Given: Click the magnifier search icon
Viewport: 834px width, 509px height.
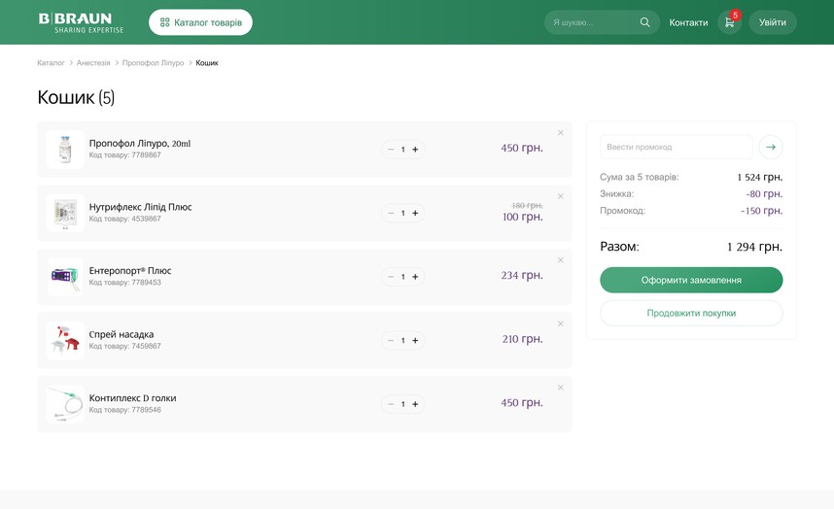Looking at the screenshot, I should (644, 22).
